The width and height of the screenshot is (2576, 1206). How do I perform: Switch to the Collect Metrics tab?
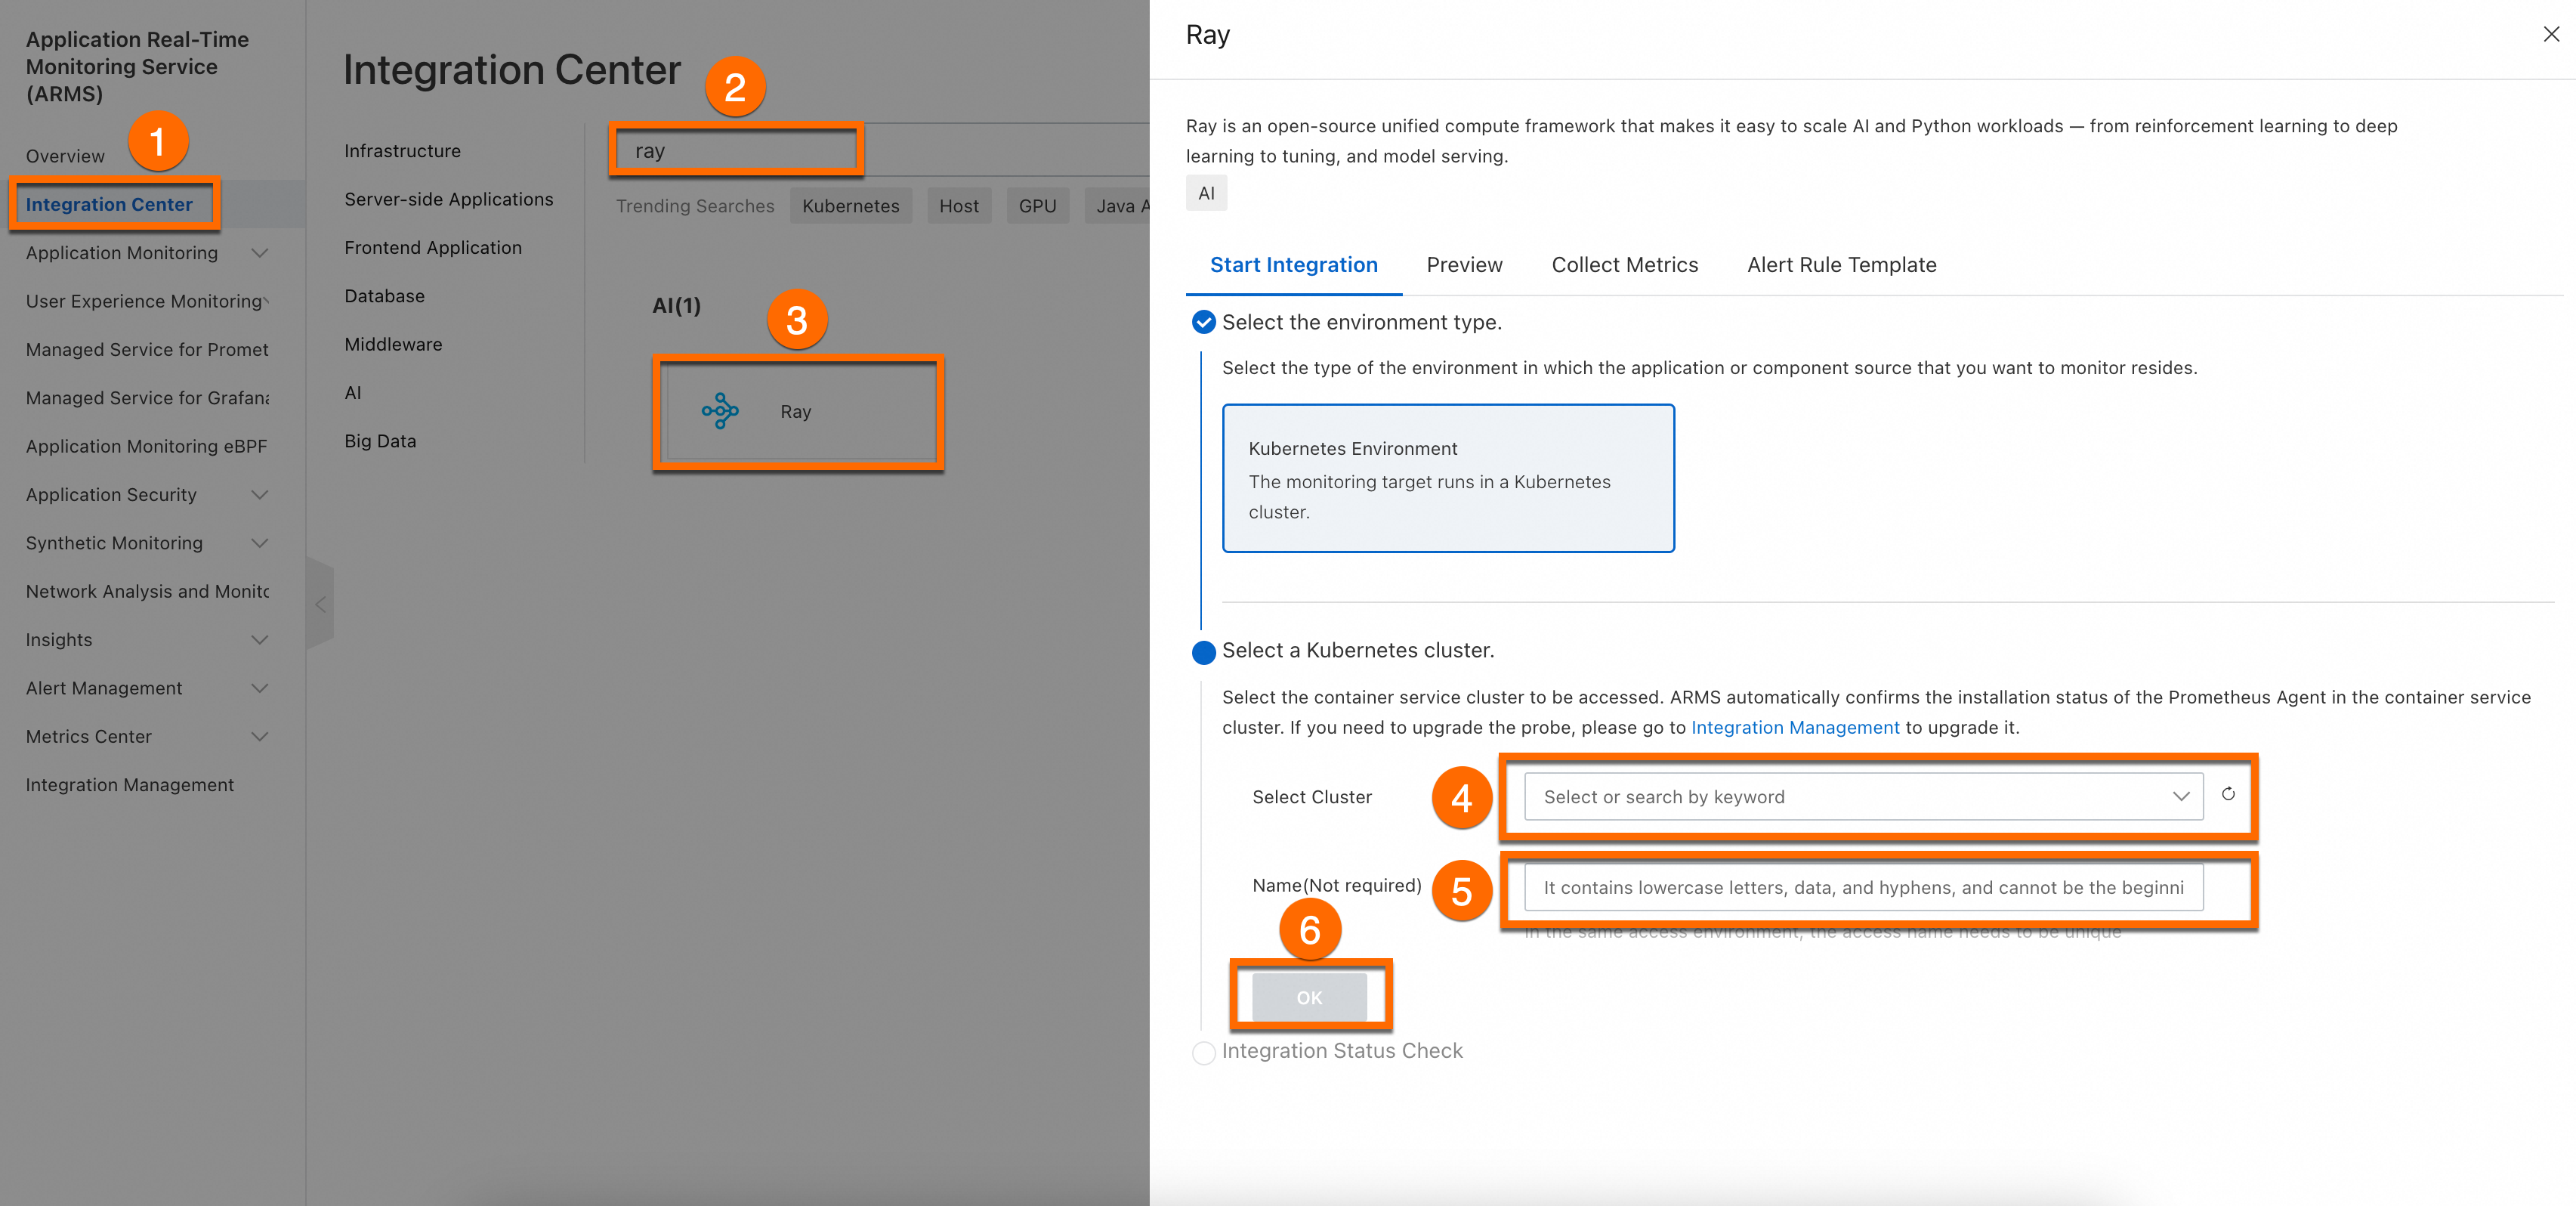[x=1624, y=265]
